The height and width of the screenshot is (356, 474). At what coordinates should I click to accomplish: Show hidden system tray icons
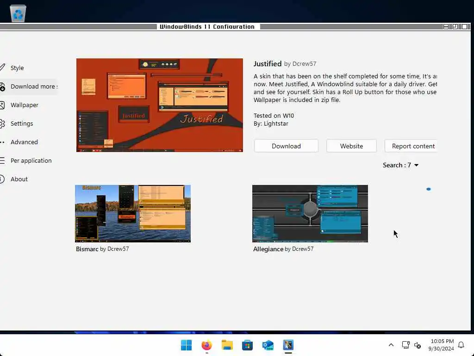click(391, 345)
